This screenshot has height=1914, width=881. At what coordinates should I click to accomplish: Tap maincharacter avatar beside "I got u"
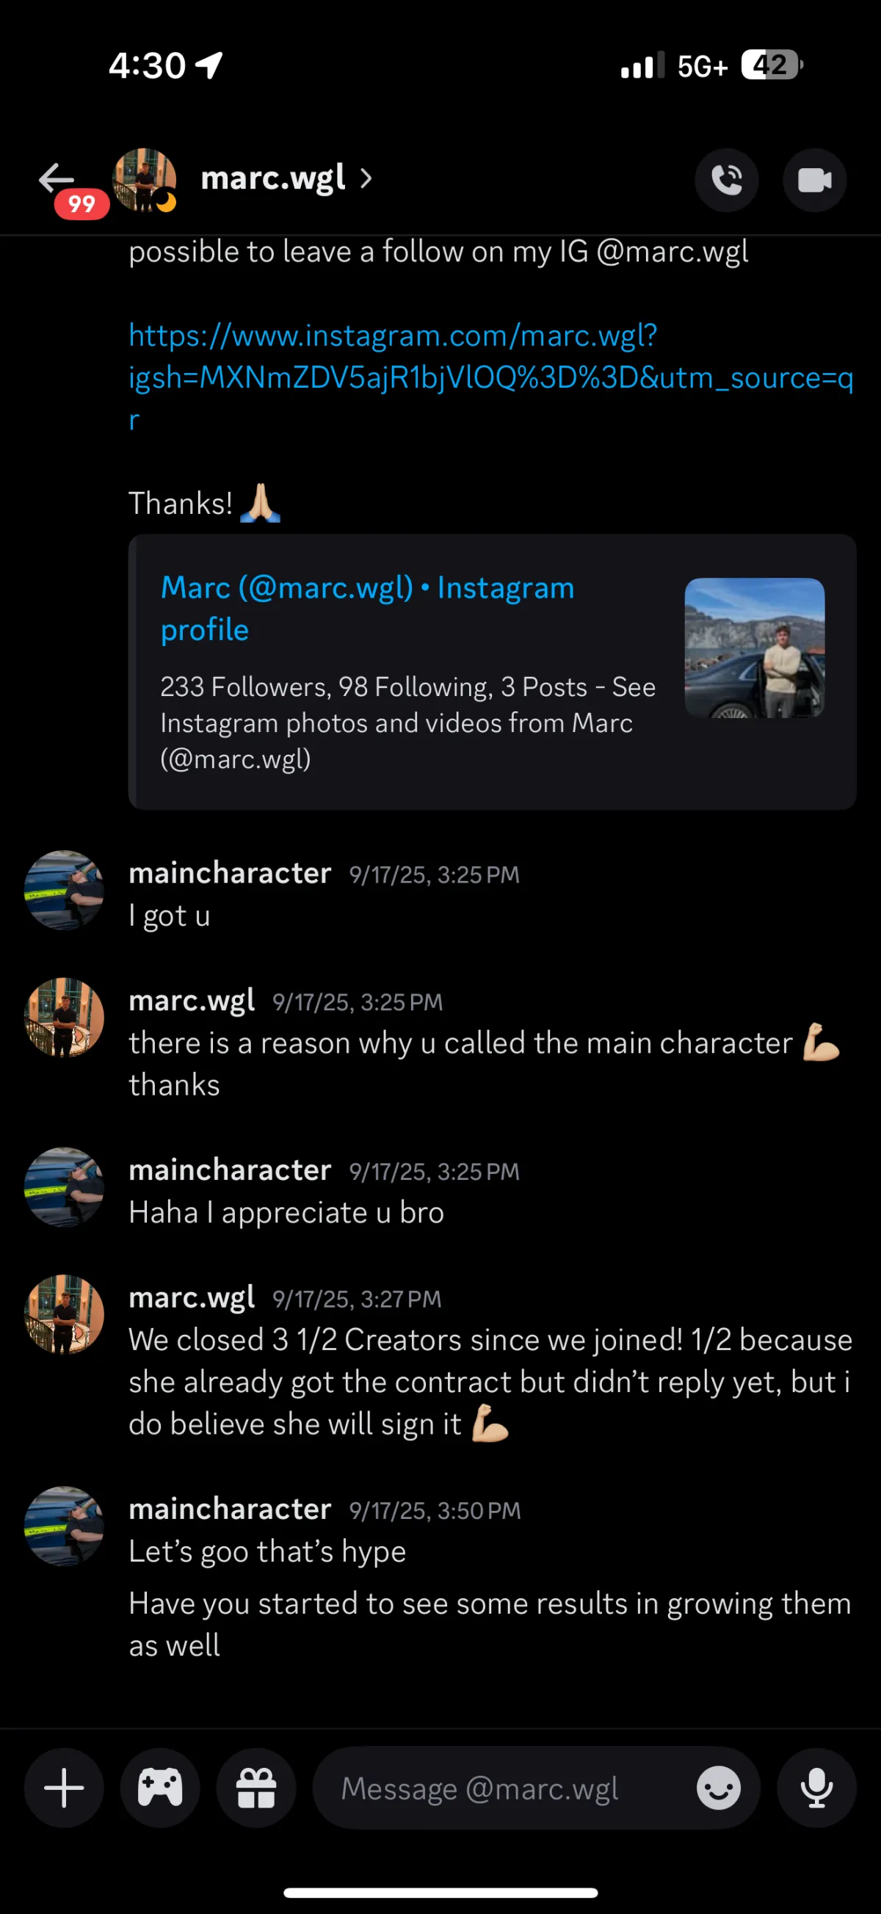tap(64, 889)
